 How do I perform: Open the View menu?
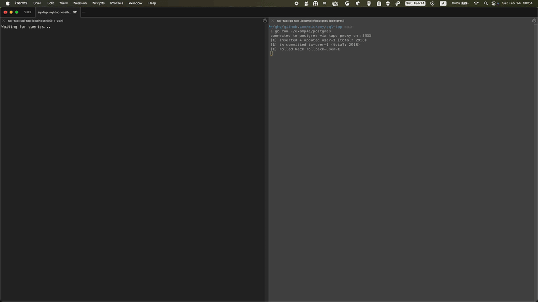pos(63,3)
